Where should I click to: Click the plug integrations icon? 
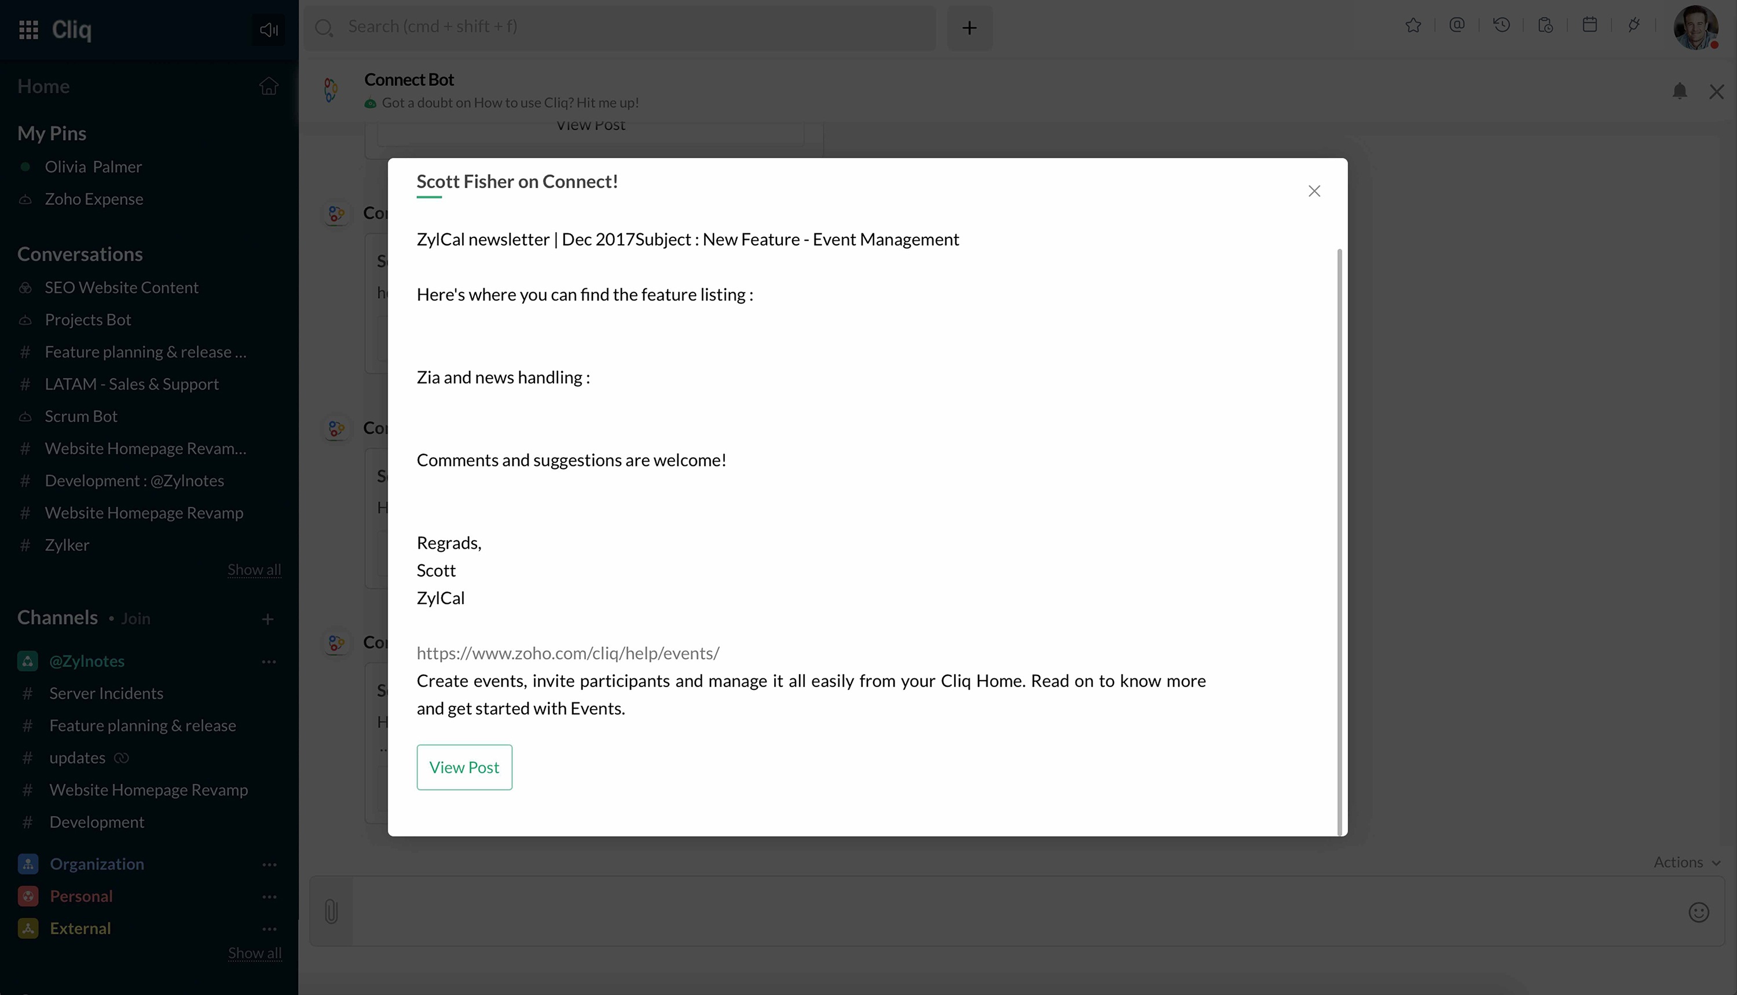[1633, 25]
